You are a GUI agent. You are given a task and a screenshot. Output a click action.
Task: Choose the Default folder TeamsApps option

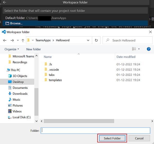(75, 18)
